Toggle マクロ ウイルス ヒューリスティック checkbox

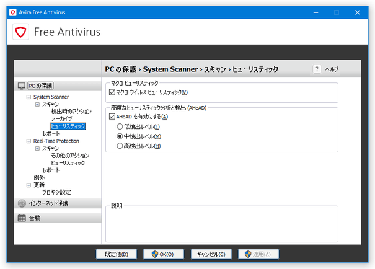coord(112,92)
